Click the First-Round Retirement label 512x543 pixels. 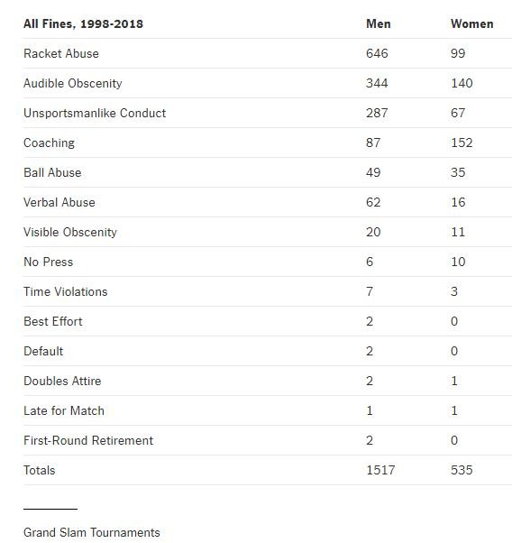pyautogui.click(x=88, y=441)
